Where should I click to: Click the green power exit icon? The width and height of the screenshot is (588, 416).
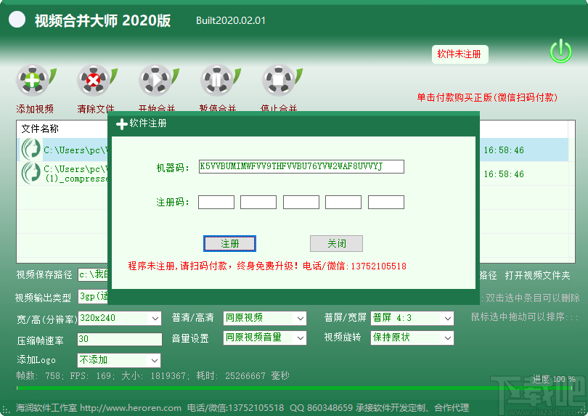pos(560,51)
